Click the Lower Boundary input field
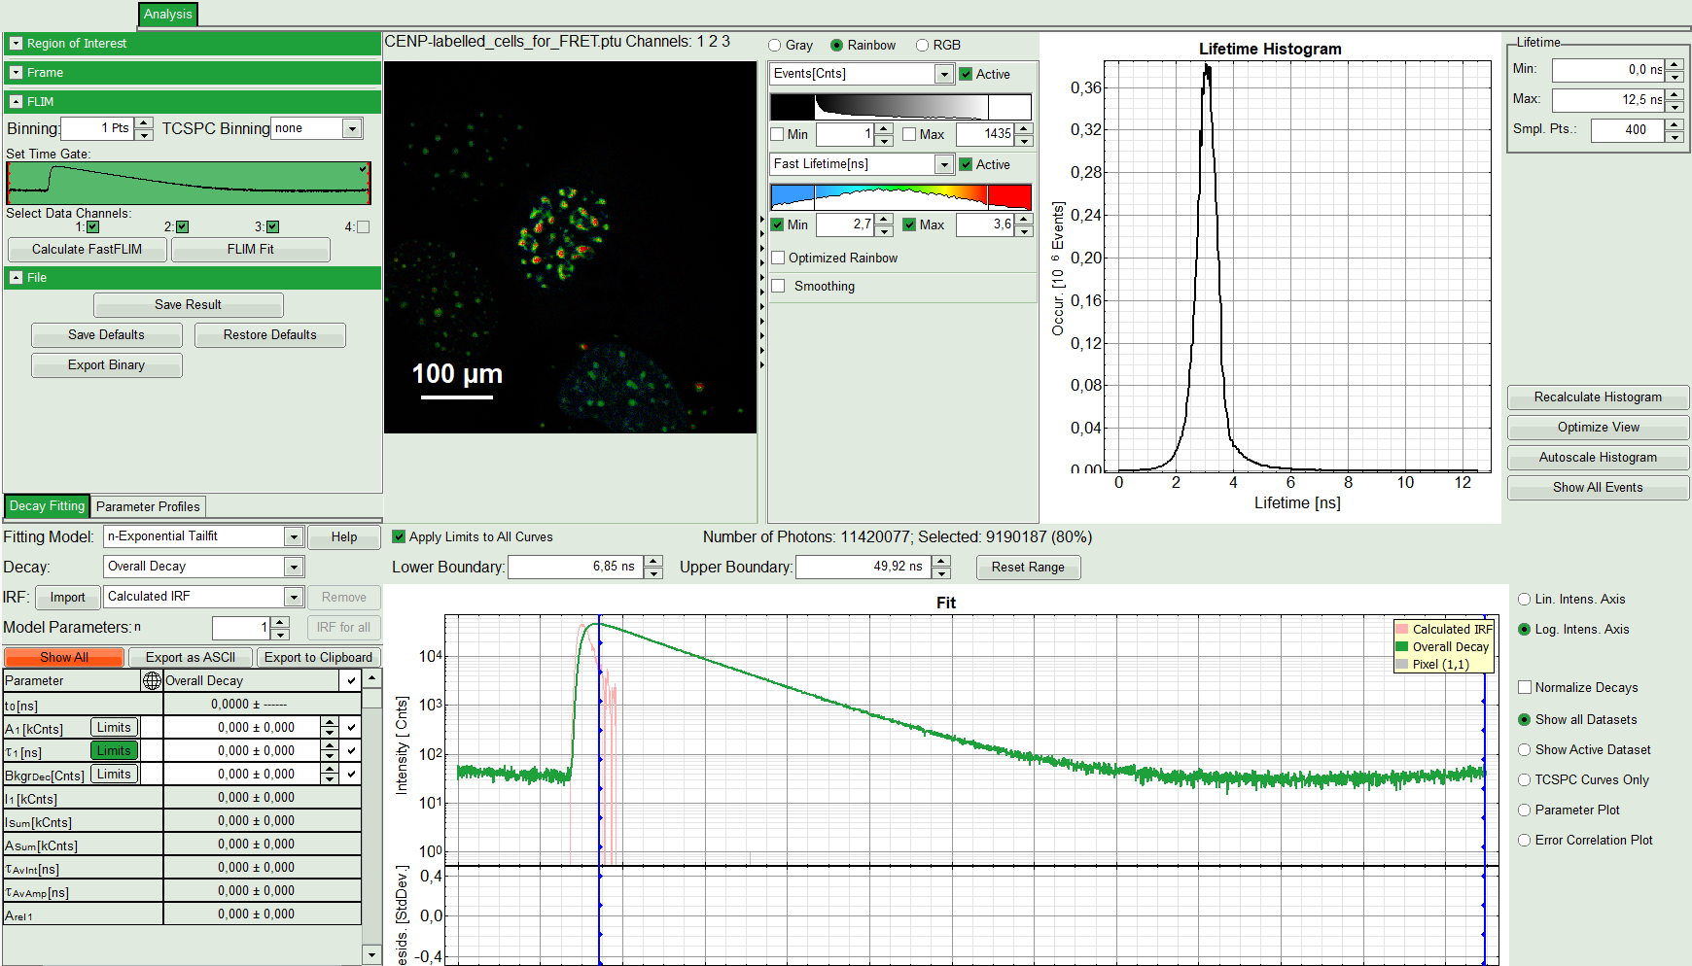Viewport: 1692px width, 966px height. coord(574,567)
